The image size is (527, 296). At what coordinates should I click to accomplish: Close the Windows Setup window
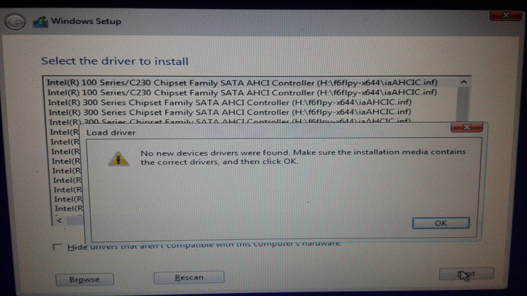506,15
